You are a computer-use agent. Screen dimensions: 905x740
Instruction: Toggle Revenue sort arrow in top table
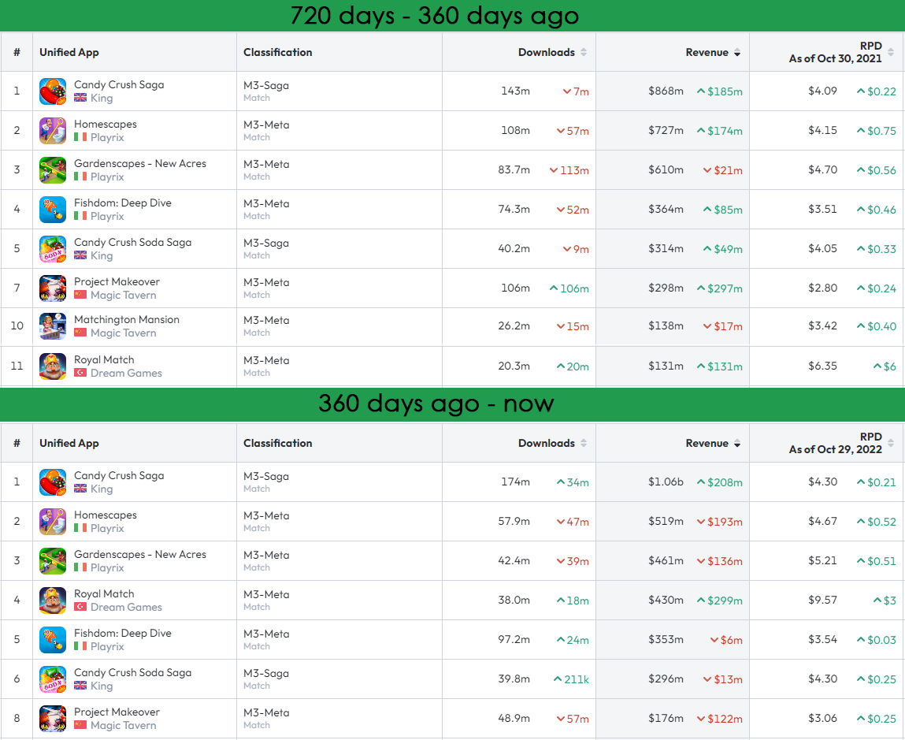coord(737,53)
